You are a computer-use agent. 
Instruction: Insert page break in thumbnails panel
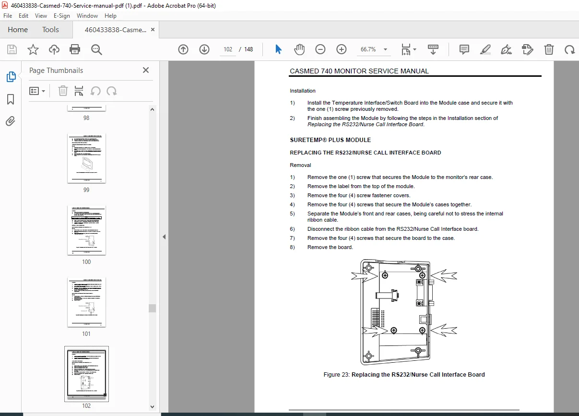[x=79, y=91]
